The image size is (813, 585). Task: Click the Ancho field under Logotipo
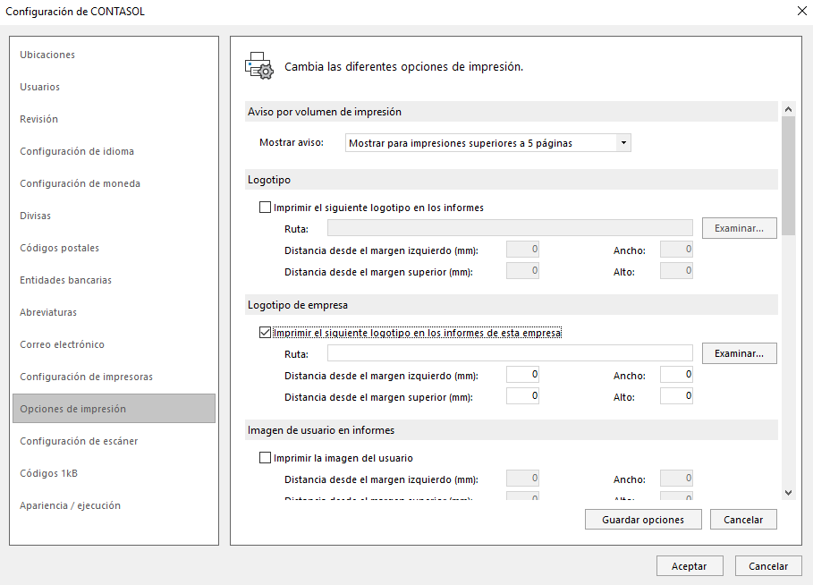(x=676, y=250)
